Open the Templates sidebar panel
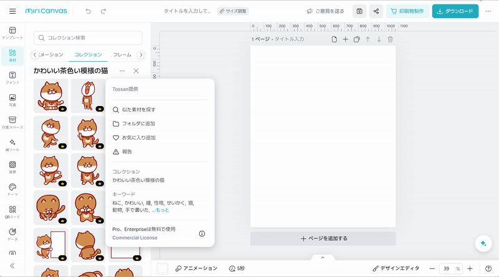 [12, 33]
